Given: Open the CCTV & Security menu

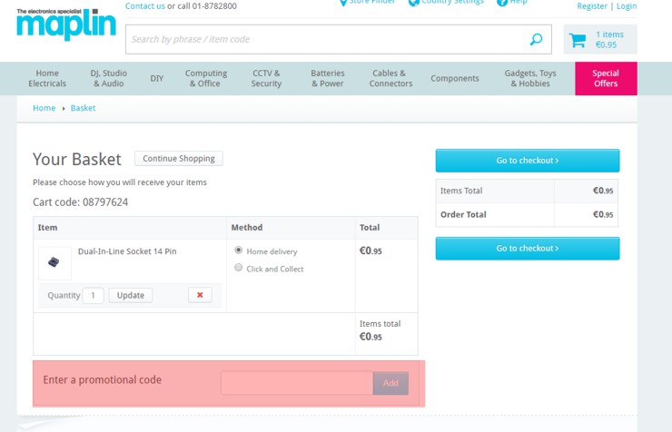Looking at the screenshot, I should pos(266,78).
